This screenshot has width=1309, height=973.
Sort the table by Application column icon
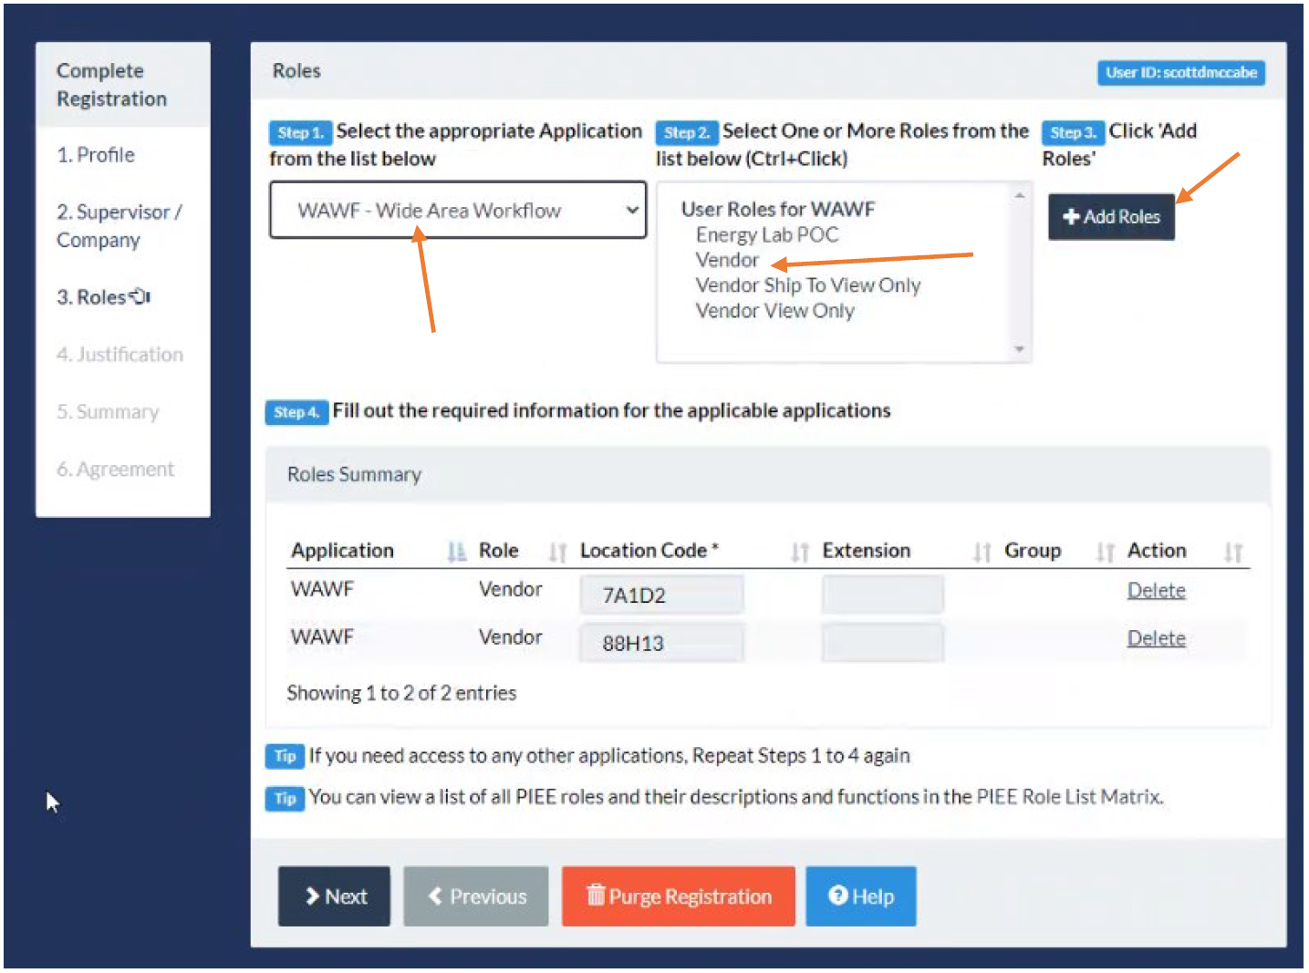(456, 552)
